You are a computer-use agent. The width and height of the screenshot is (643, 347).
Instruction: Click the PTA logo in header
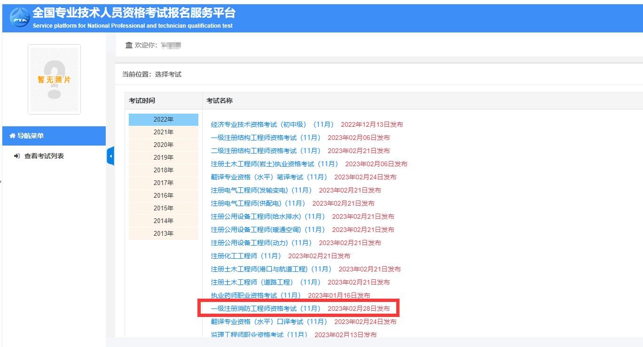[19, 17]
